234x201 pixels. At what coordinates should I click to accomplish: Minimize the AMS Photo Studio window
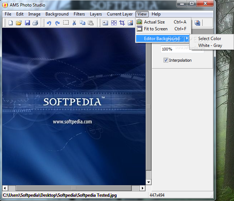[x=182, y=4]
